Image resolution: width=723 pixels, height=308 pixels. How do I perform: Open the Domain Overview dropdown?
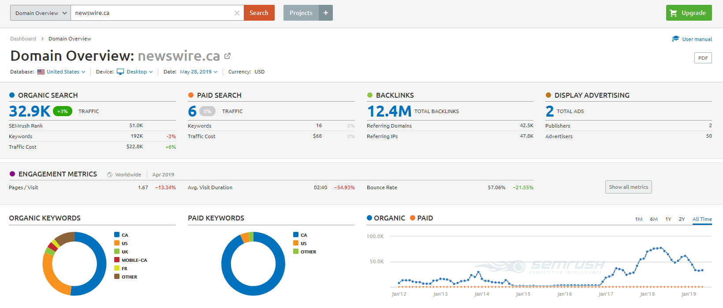(41, 13)
